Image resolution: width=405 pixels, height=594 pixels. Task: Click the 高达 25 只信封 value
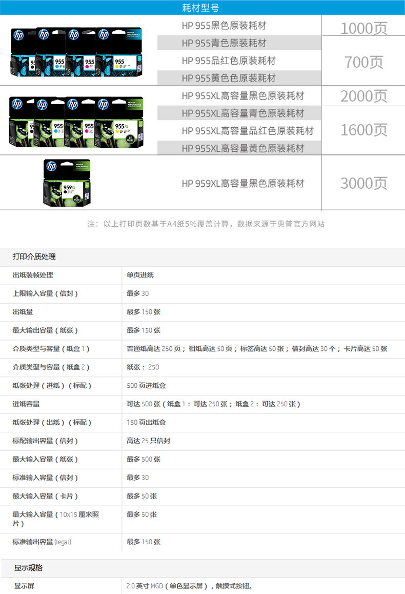click(148, 441)
